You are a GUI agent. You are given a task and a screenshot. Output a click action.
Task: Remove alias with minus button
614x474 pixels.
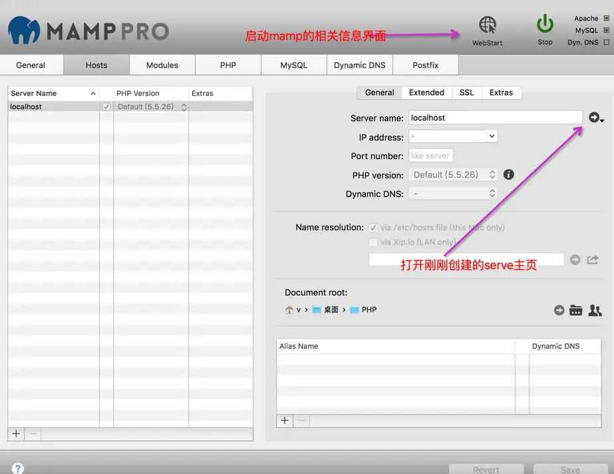(x=301, y=421)
